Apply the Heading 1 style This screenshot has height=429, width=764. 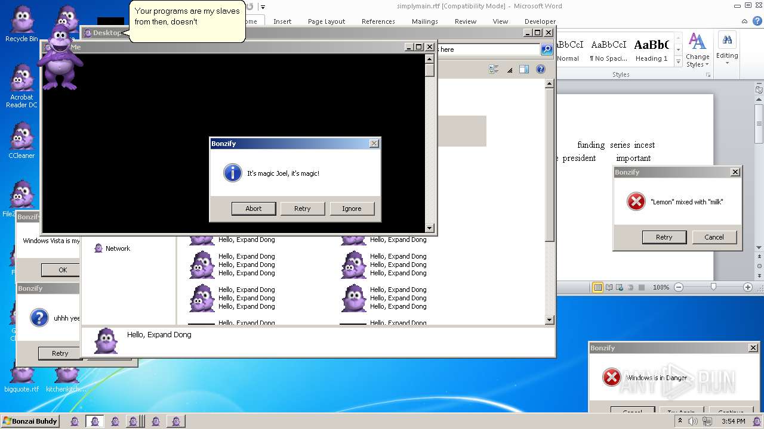click(651, 49)
